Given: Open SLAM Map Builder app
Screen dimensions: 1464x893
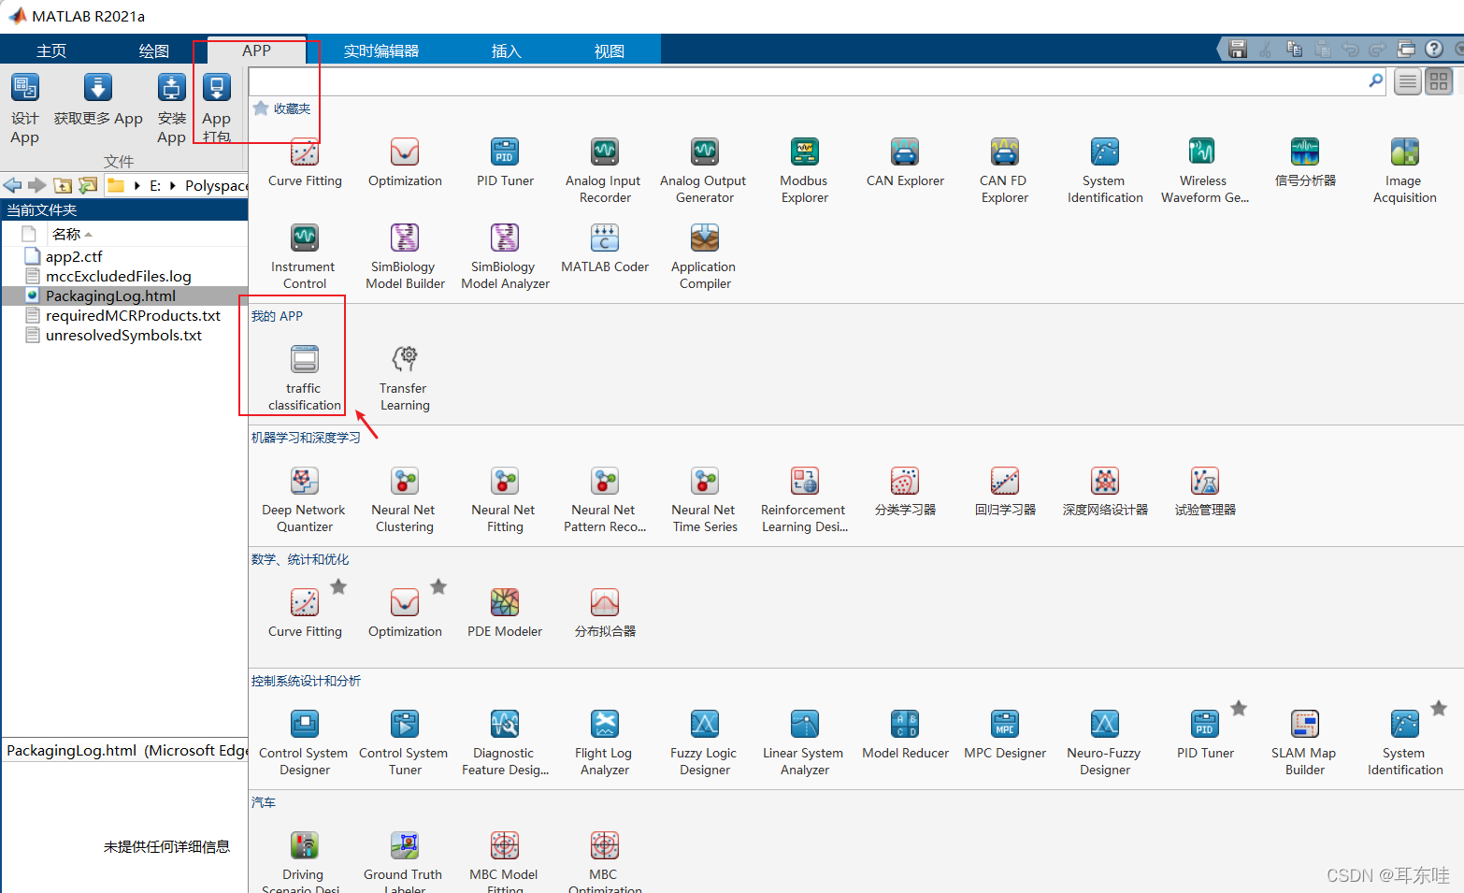Looking at the screenshot, I should (1304, 743).
